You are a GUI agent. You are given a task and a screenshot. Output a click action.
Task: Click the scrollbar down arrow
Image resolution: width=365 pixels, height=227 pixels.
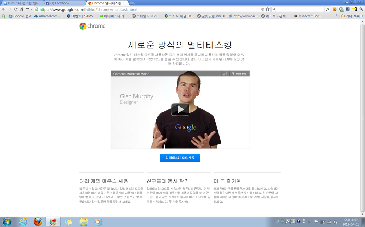tap(362, 215)
